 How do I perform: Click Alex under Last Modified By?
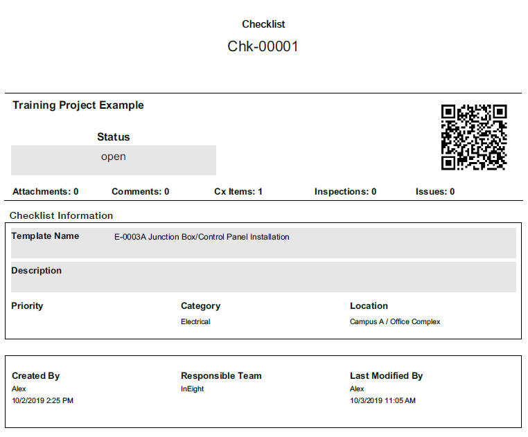point(357,389)
